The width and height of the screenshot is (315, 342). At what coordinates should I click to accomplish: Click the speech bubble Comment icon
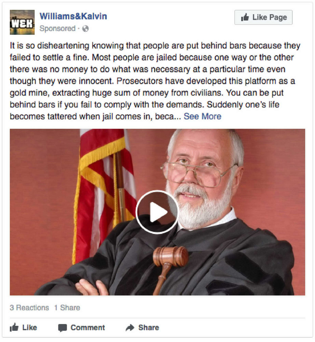point(62,328)
